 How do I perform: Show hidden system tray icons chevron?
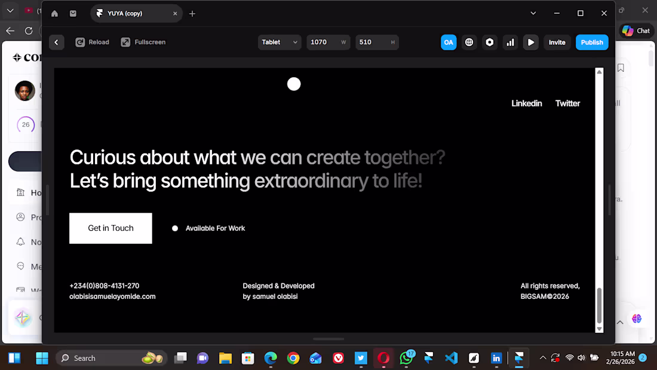click(542, 358)
